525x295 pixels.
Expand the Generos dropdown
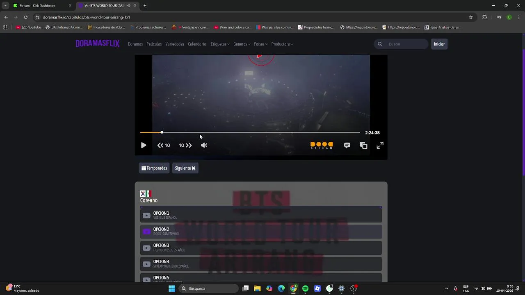pos(242,44)
